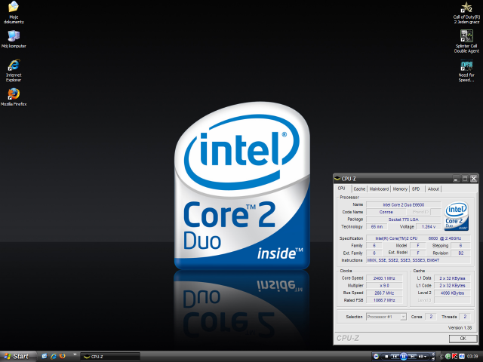Select the Internet Explorer desktop icon
Image resolution: width=483 pixels, height=362 pixels.
coord(14,70)
